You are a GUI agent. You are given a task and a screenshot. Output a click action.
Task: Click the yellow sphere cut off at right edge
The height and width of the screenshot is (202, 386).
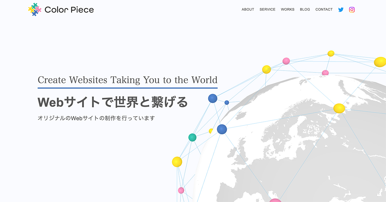coord(381,62)
